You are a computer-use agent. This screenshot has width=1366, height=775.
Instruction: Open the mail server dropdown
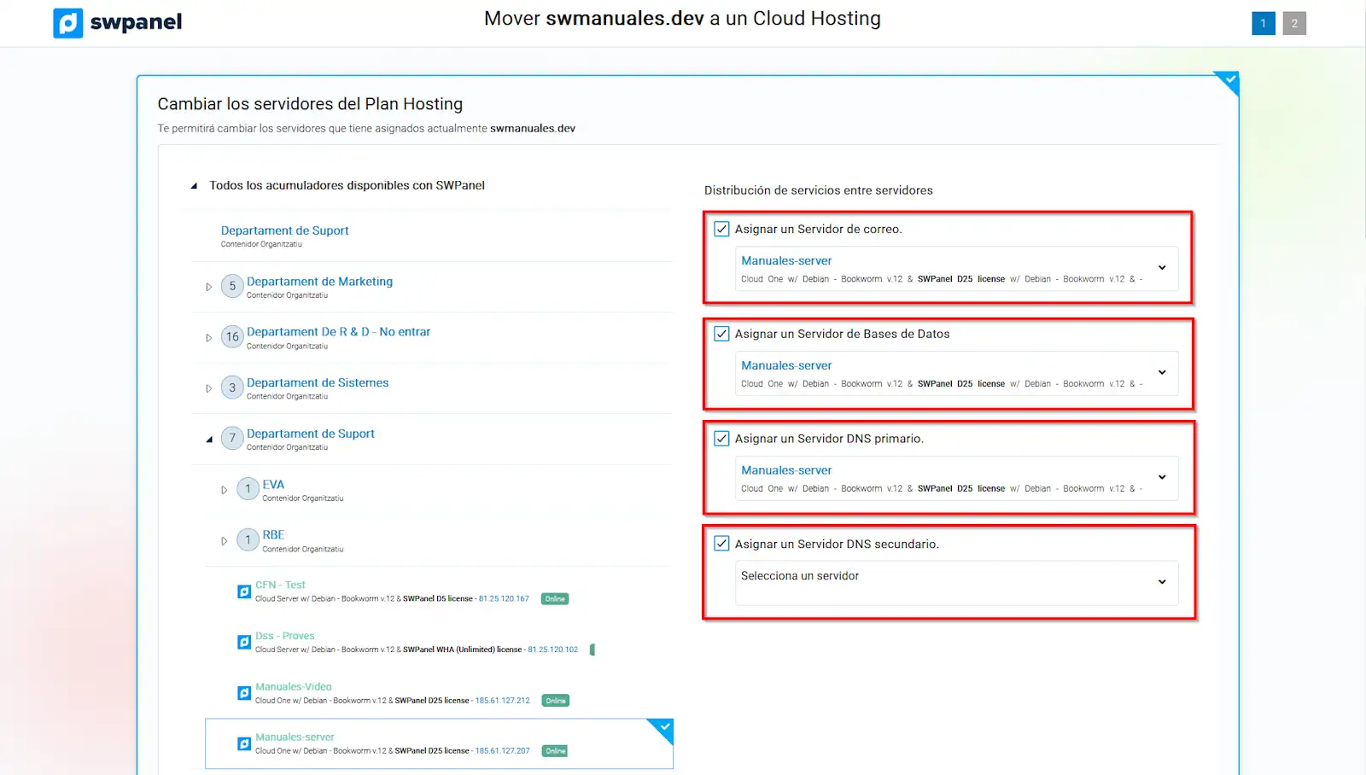pos(956,269)
